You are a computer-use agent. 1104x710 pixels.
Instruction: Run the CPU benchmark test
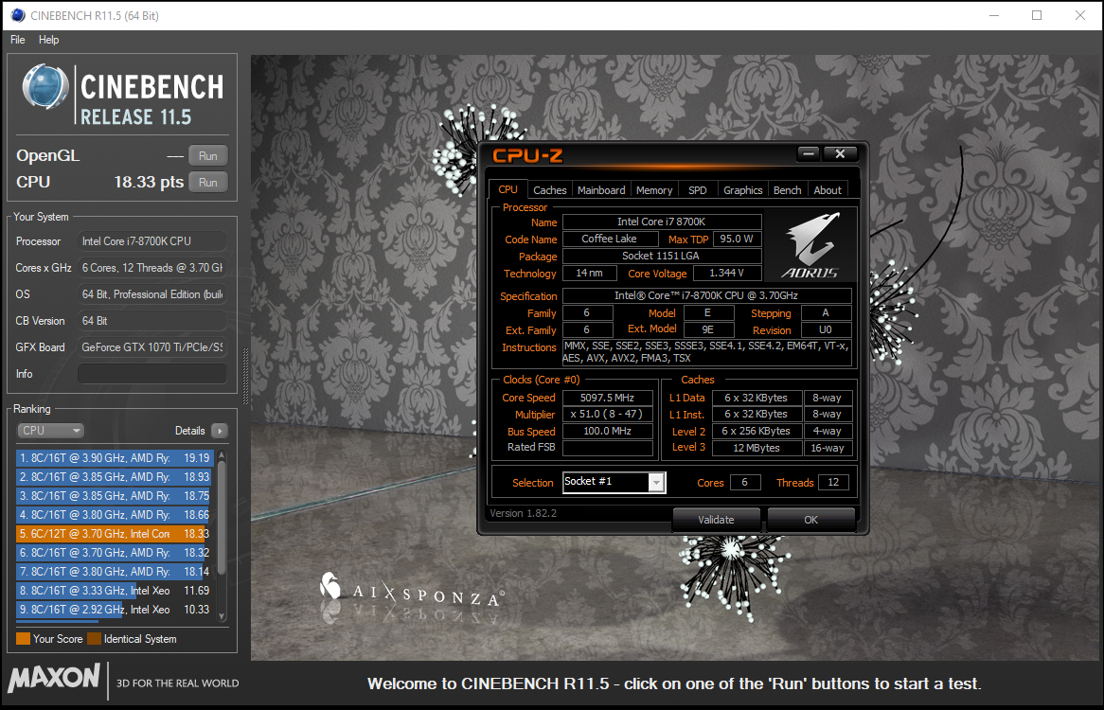pyautogui.click(x=207, y=183)
